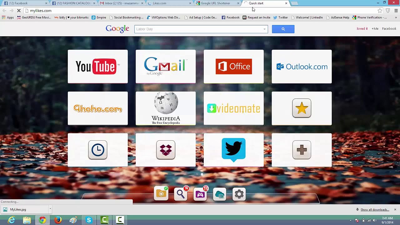Click Show all downloads link

[x=375, y=210]
